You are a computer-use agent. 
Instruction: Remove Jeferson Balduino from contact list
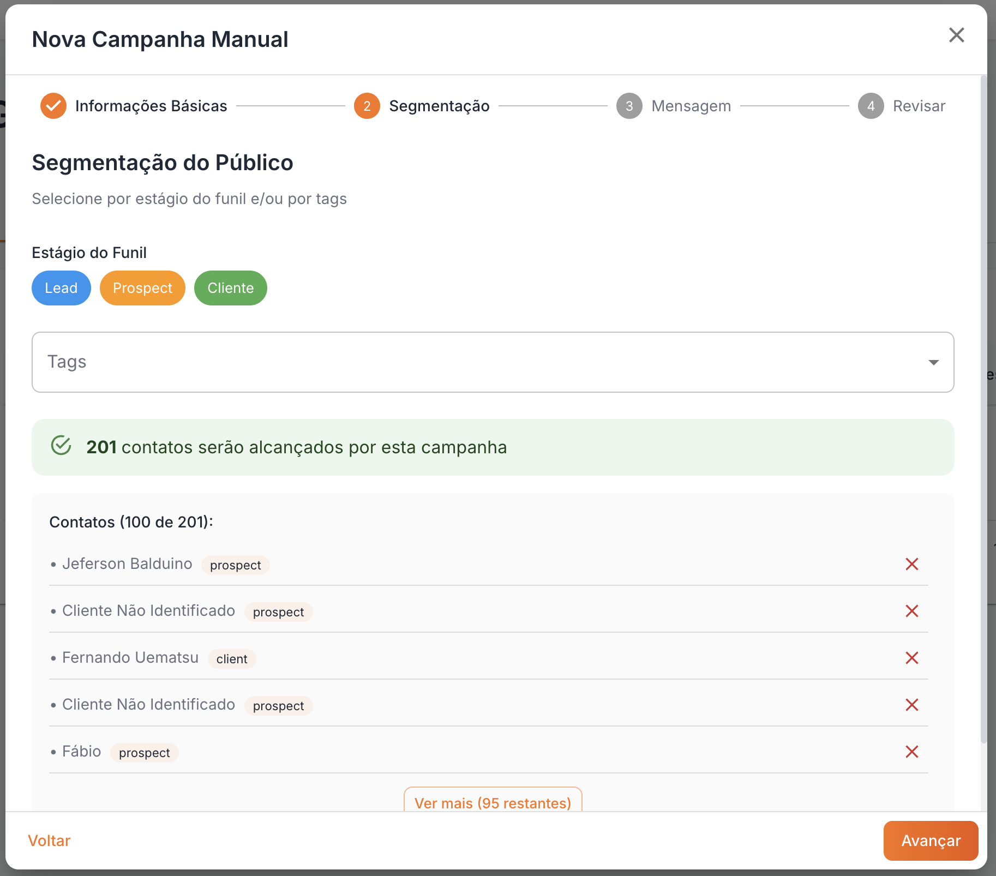[912, 565]
